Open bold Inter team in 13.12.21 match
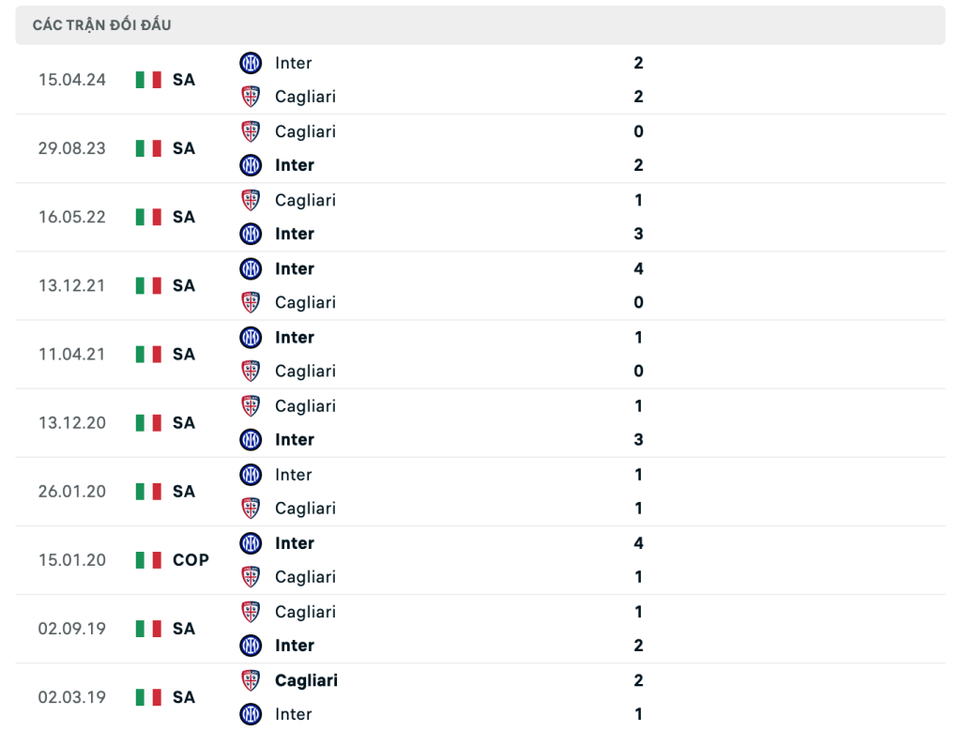 pos(294,268)
